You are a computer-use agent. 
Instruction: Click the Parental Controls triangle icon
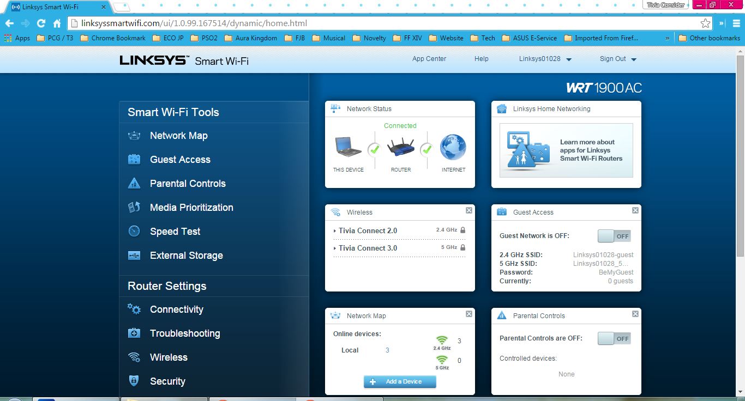click(x=134, y=184)
